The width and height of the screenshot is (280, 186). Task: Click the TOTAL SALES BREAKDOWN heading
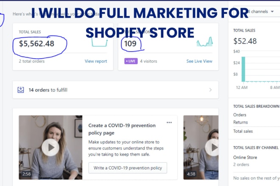256,107
